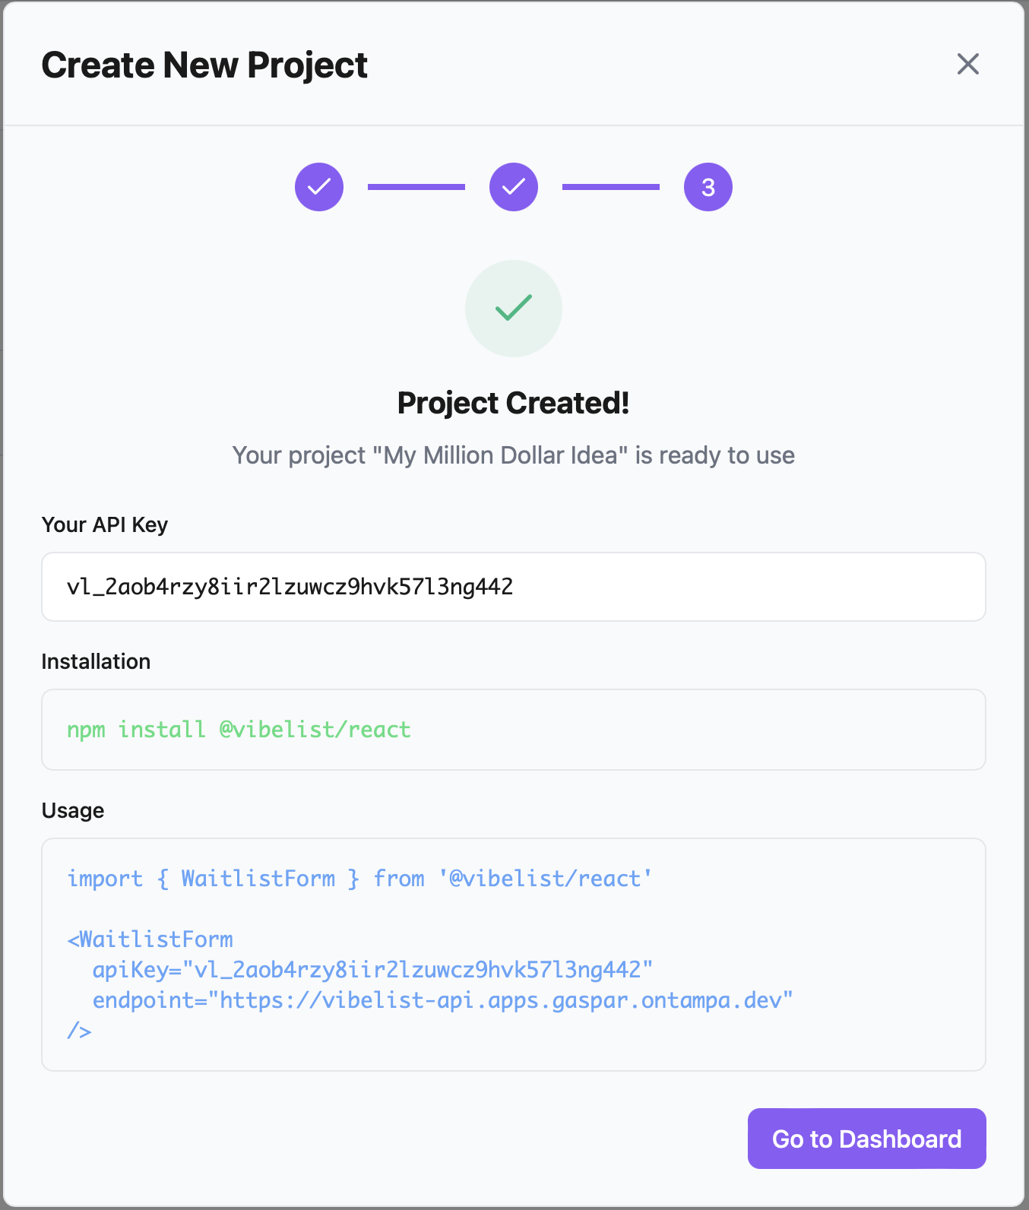Click the "Your API Key" label
This screenshot has width=1029, height=1210.
(105, 524)
